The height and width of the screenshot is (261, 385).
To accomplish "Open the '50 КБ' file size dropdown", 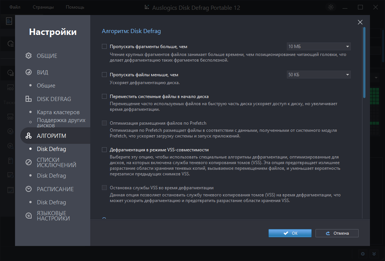I will pos(318,75).
